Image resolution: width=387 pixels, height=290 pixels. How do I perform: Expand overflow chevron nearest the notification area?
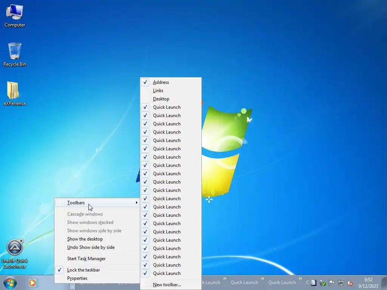300,279
